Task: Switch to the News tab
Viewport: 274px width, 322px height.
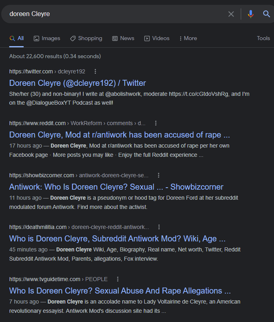Action: 123,38
